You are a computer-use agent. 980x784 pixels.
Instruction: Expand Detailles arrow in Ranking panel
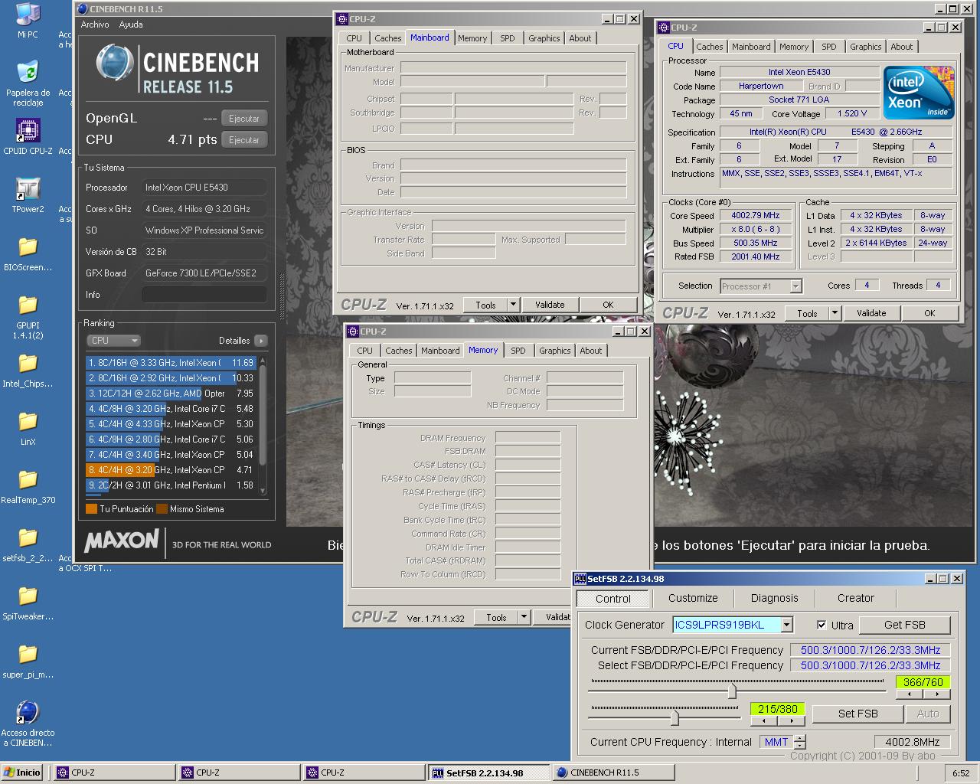click(261, 341)
